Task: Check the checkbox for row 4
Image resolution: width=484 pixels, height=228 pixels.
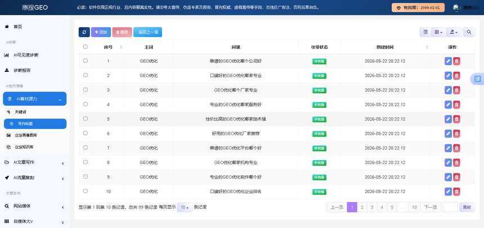Action: 86,104
